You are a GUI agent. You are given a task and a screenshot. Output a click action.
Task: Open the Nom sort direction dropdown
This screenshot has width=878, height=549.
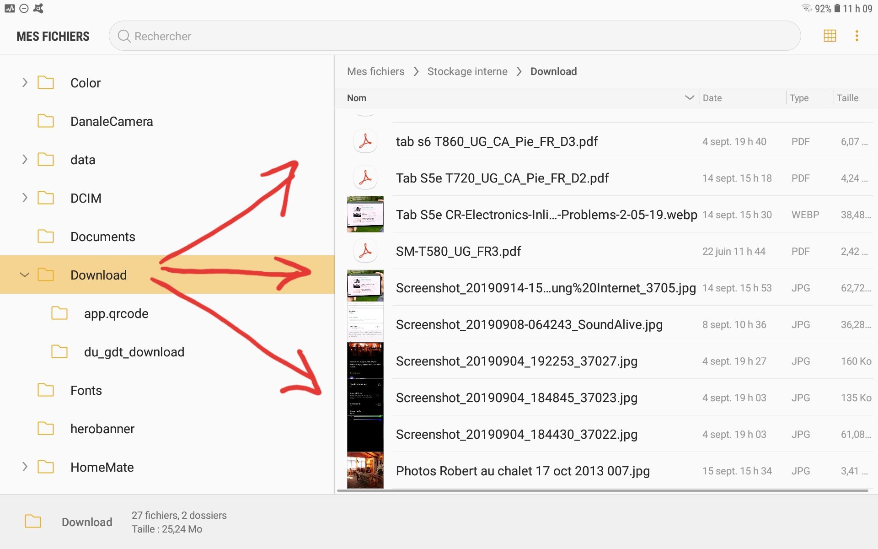[689, 97]
